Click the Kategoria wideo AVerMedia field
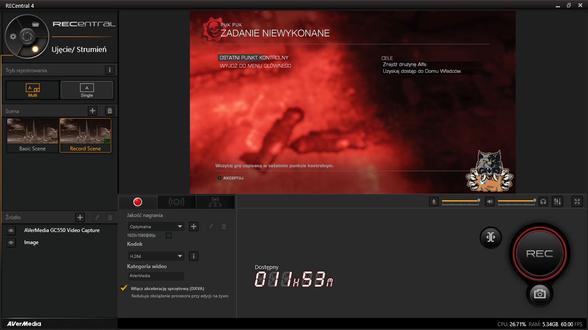588x330 pixels. point(156,276)
